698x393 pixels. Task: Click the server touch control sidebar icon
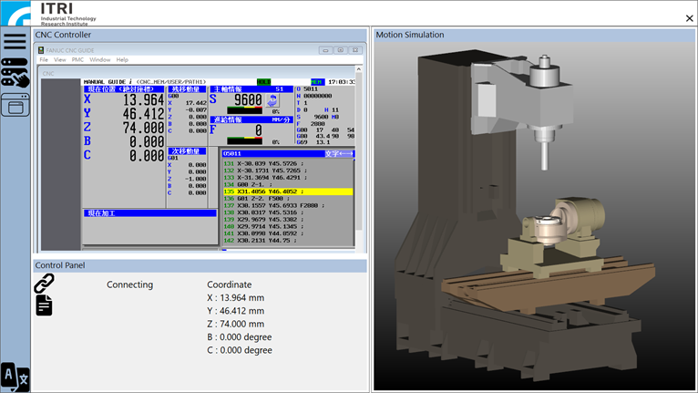coord(15,73)
